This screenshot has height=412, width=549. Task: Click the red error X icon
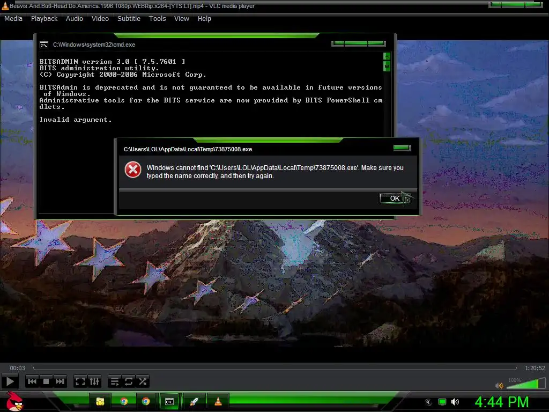(x=133, y=170)
